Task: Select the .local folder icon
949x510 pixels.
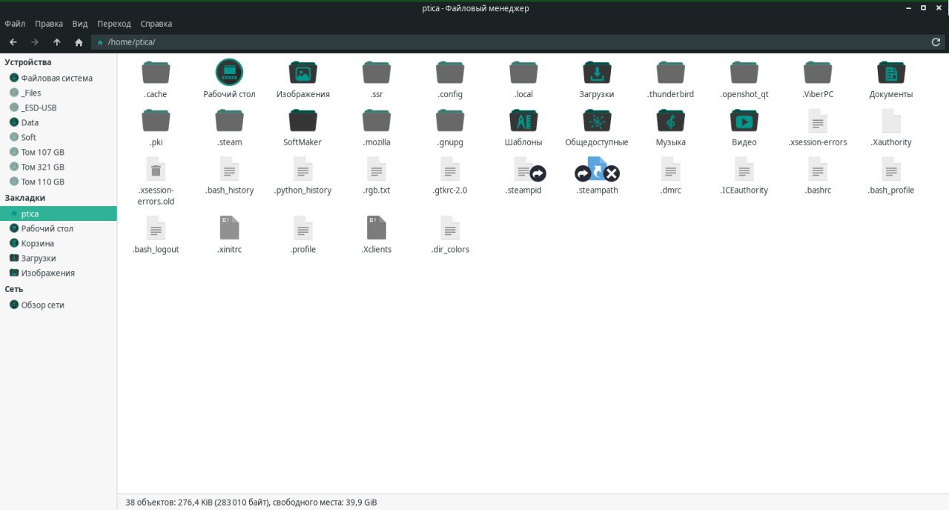Action: point(523,73)
